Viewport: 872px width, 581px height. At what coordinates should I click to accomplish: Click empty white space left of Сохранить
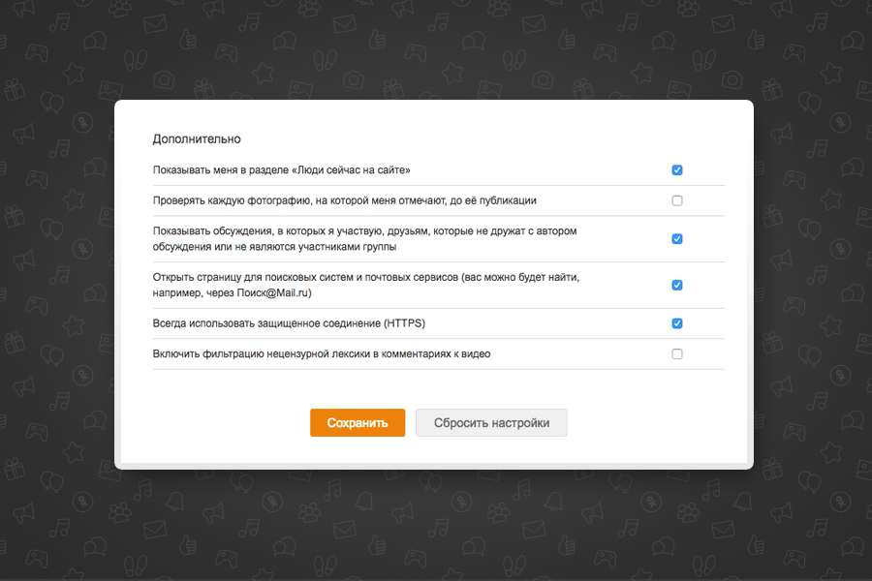(x=223, y=423)
